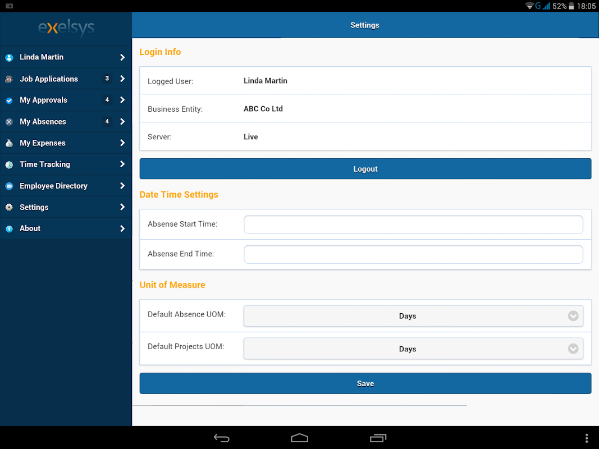
Task: Click the My Approvals checkmark icon
Action: 9,100
